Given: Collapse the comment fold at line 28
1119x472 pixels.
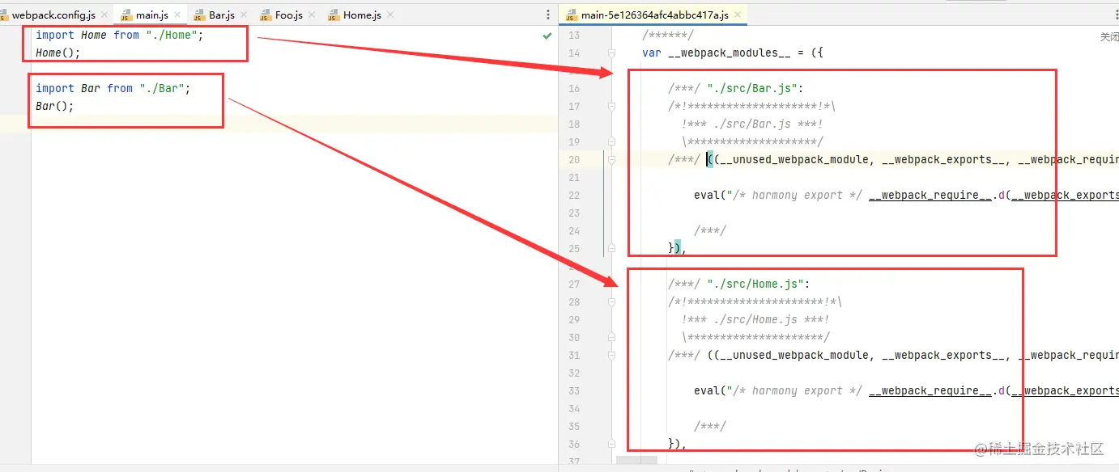Looking at the screenshot, I should pyautogui.click(x=612, y=302).
